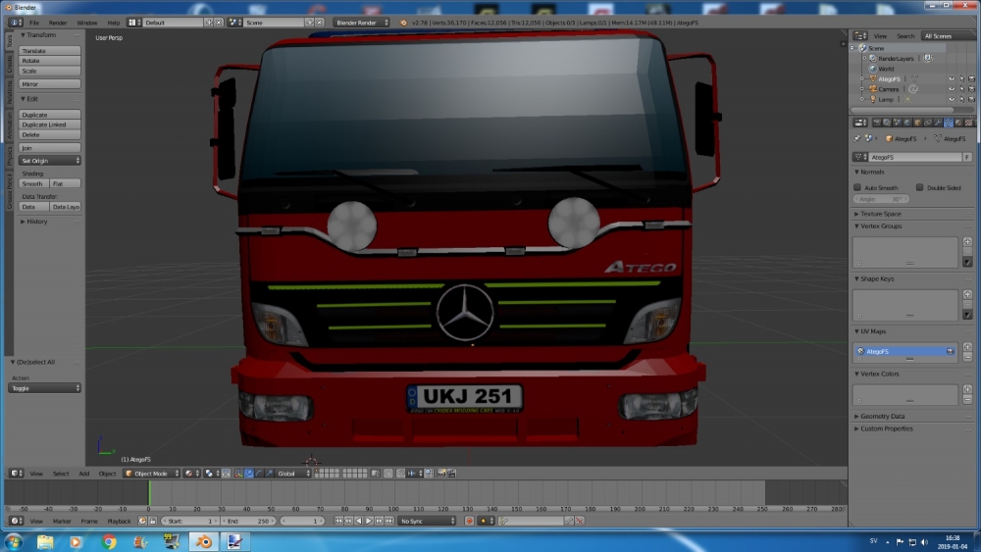Select the translate manipulator arrow icon
Image resolution: width=981 pixels, height=552 pixels.
[x=248, y=474]
